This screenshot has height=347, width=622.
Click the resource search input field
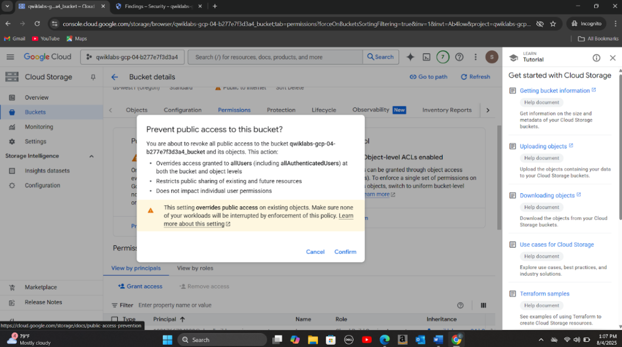275,57
